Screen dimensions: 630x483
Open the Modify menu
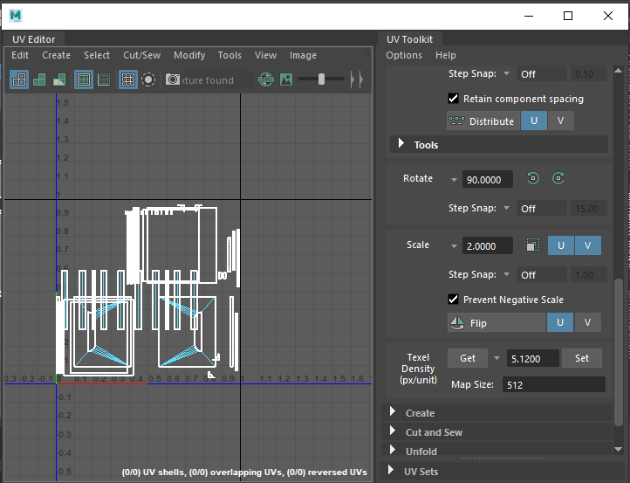point(189,55)
